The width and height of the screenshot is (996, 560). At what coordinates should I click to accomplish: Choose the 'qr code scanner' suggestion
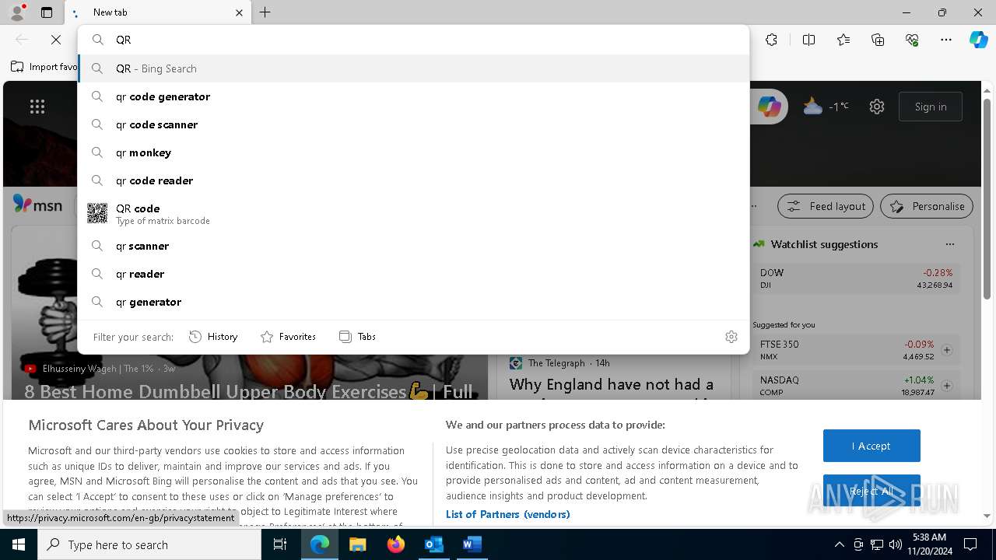413,124
